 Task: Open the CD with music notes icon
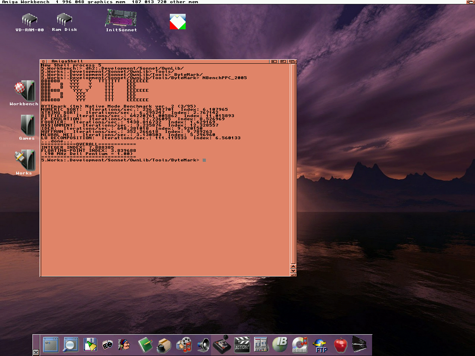point(300,345)
